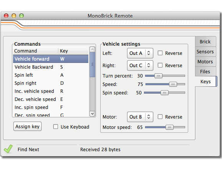Click the Turn percent slider handle
This screenshot has height=170, width=222.
point(158,76)
